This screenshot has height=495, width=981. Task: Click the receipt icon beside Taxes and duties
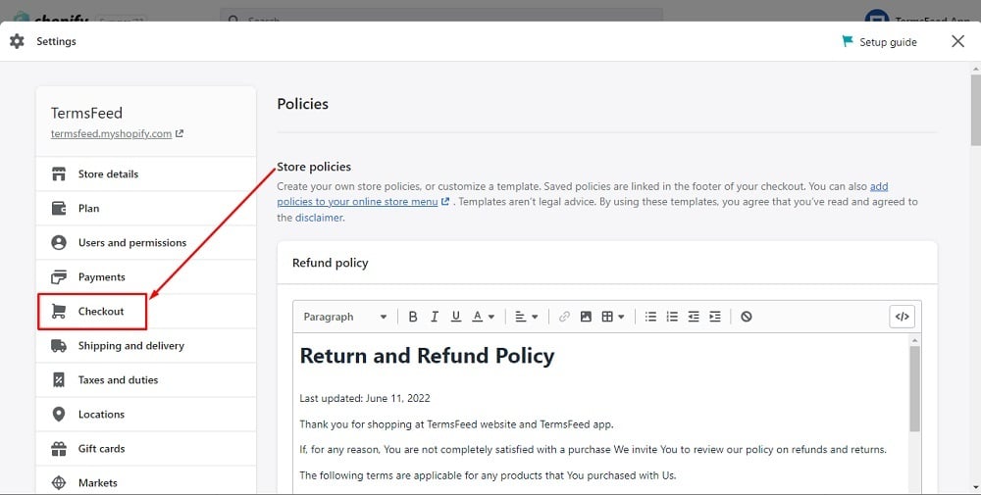59,380
